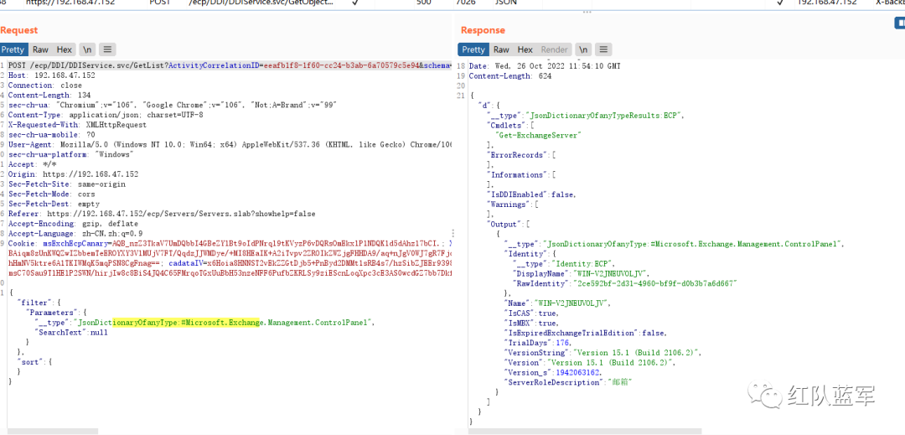Click the sec-ch-ua-mobile: ?0 header
The image size is (905, 435).
coord(51,134)
